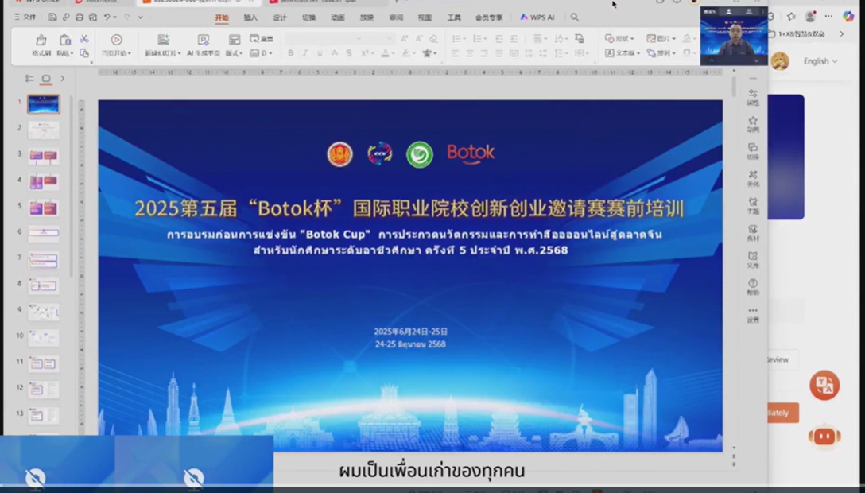
Task: Align text left in paragraph group
Action: (x=455, y=53)
